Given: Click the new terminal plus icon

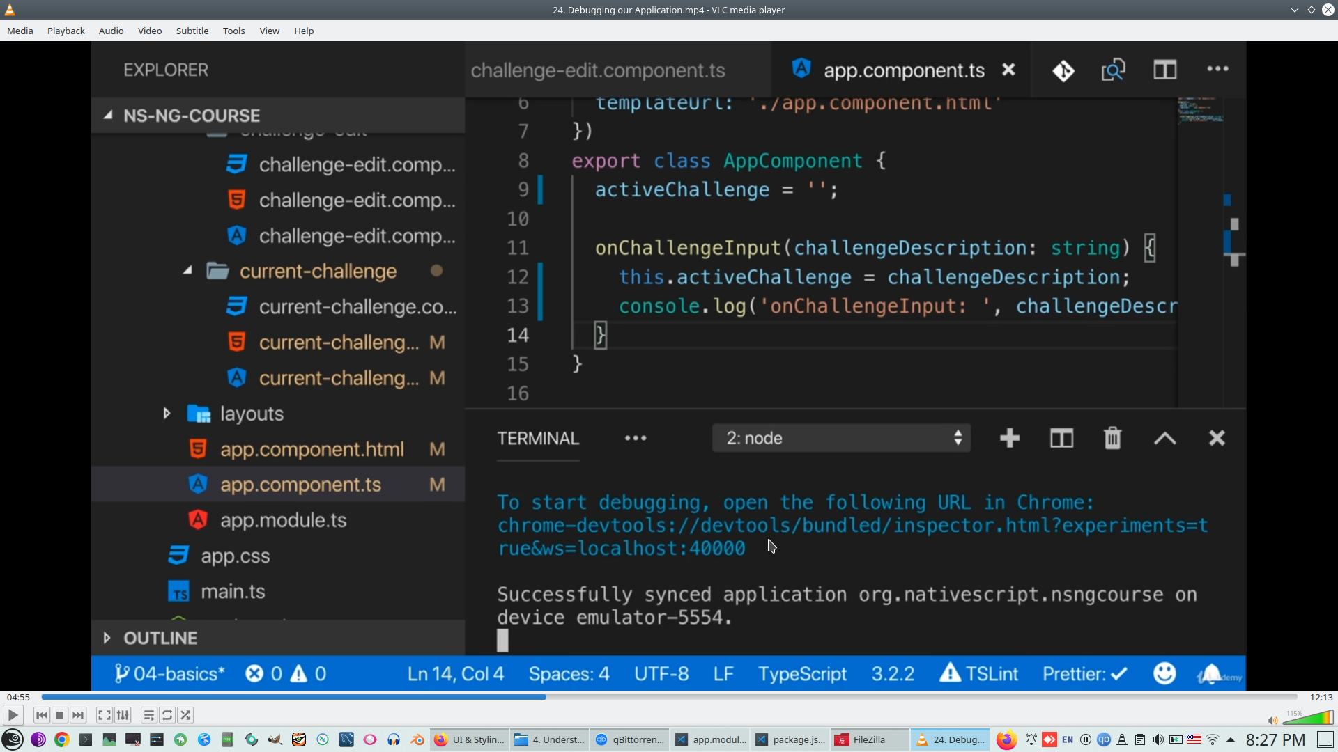Looking at the screenshot, I should 1009,438.
